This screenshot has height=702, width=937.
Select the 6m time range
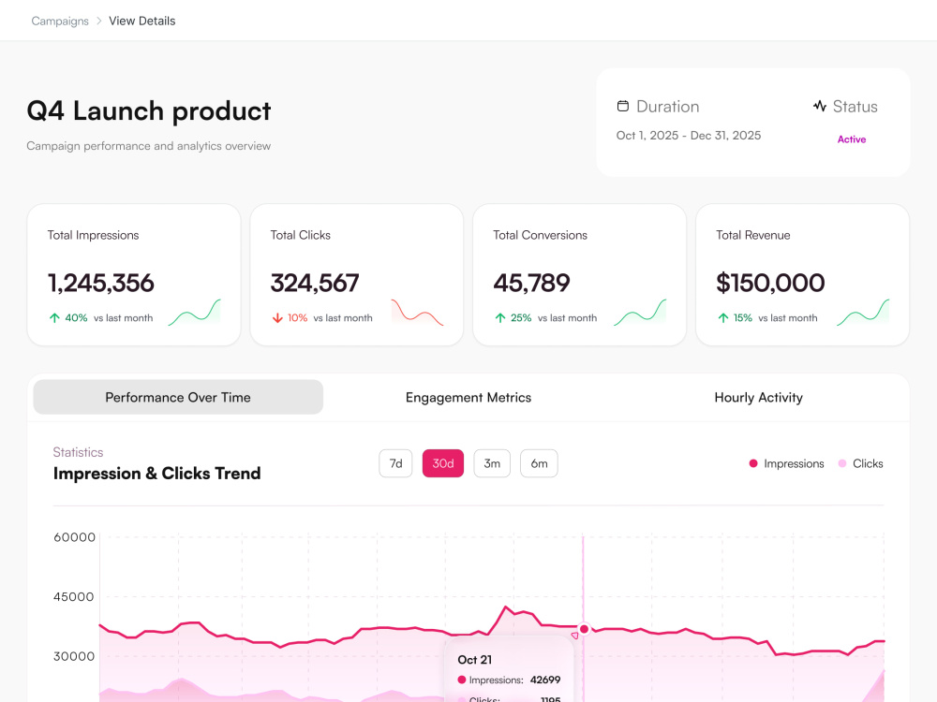click(539, 463)
